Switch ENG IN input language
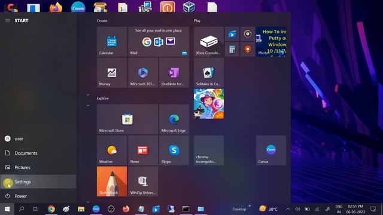Viewport: 383px width, 215px height. (x=339, y=209)
